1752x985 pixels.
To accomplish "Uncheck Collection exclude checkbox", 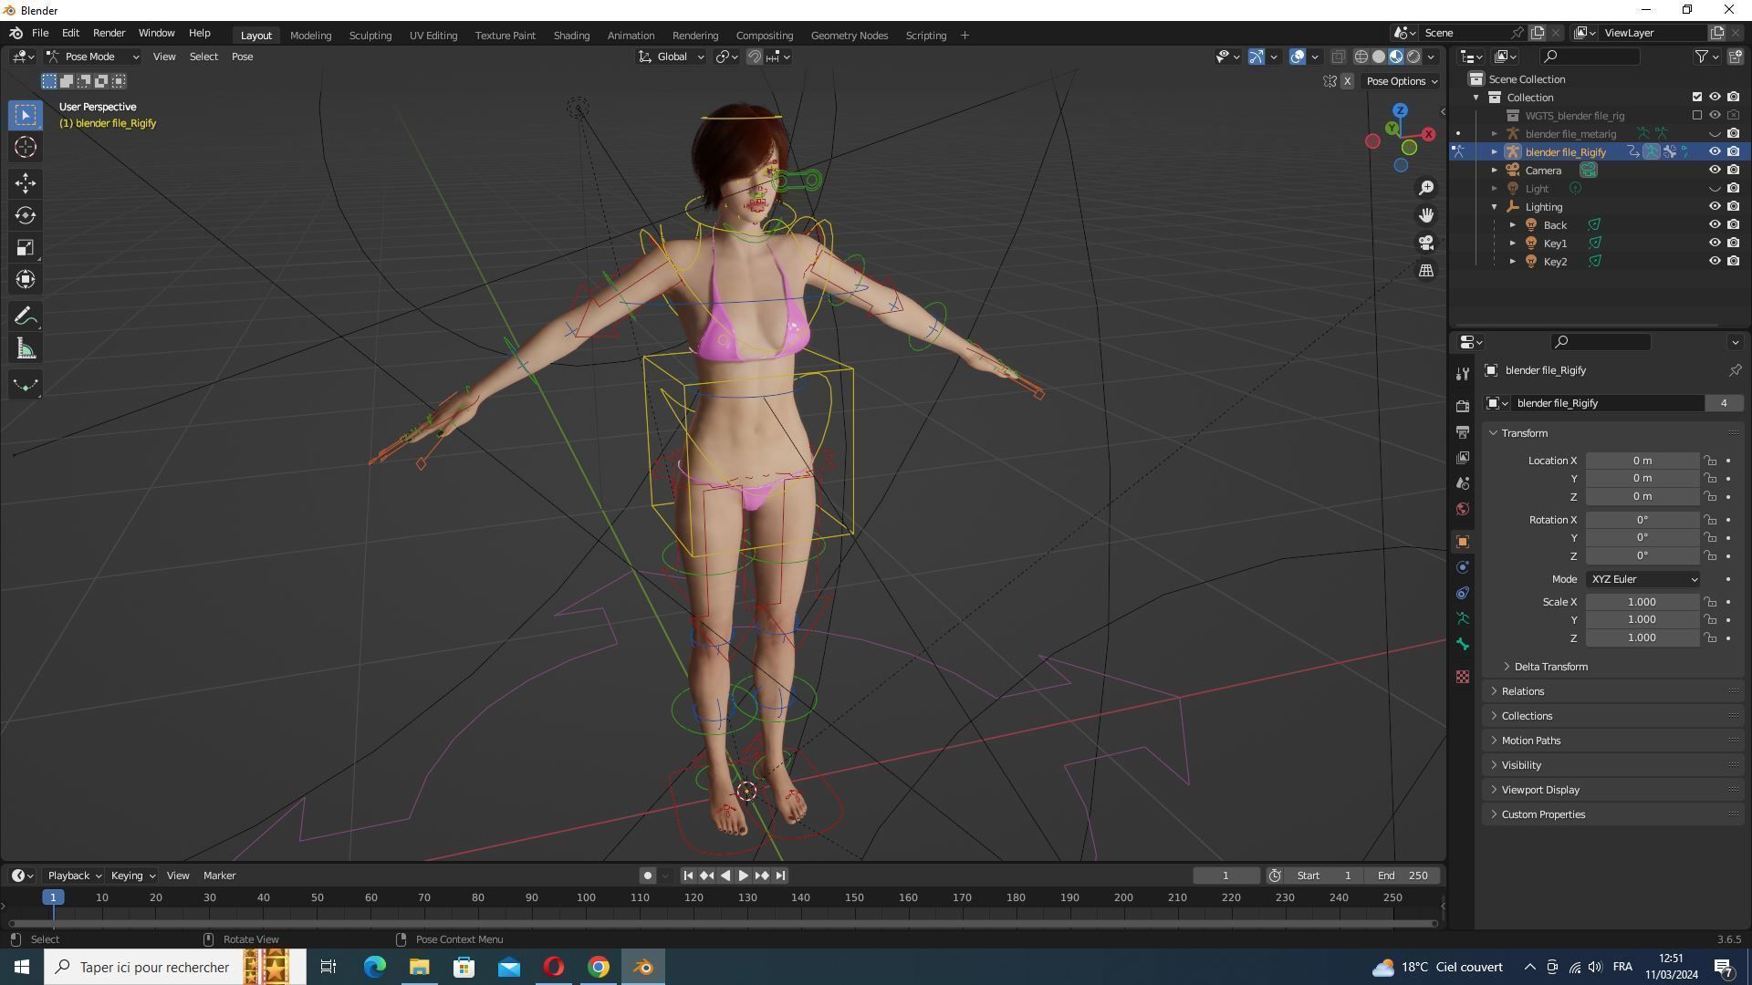I will 1696,97.
